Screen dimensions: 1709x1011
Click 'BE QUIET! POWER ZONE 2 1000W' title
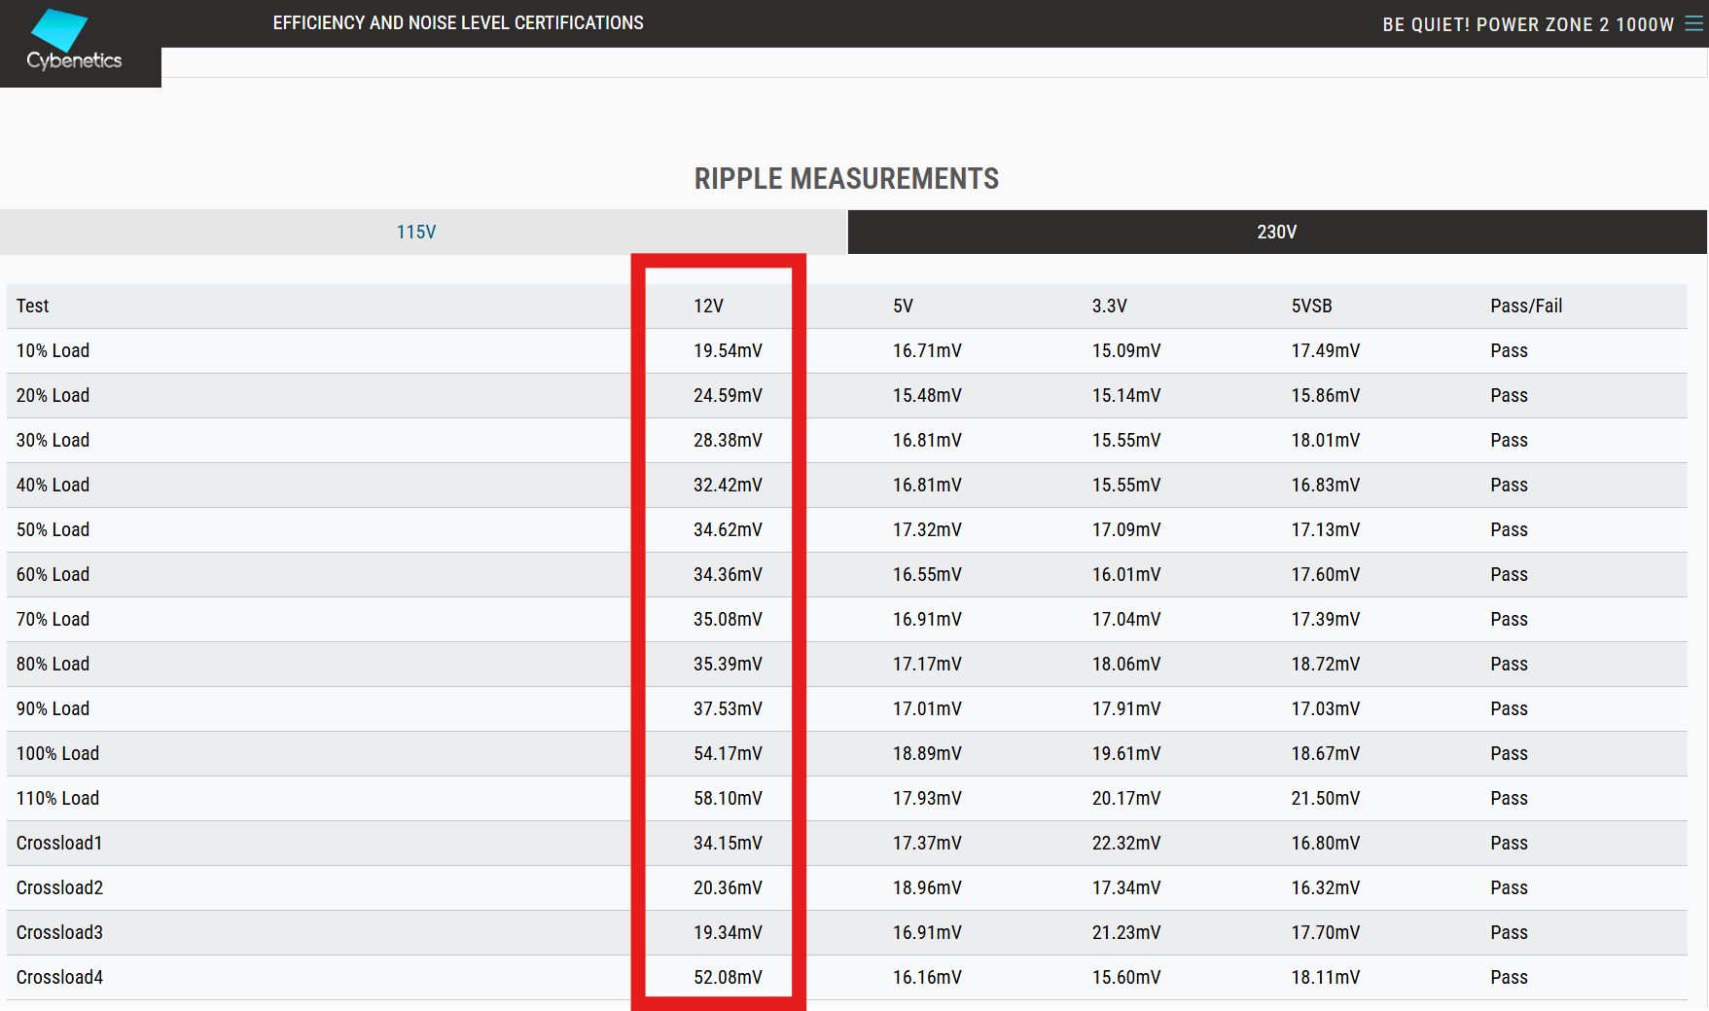pyautogui.click(x=1528, y=24)
